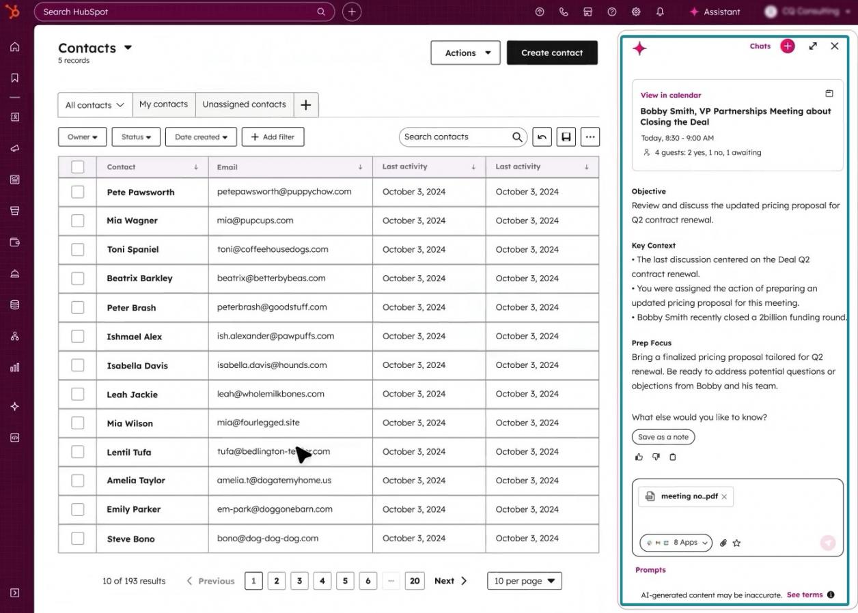Click the Create contact button
Image resolution: width=858 pixels, height=613 pixels.
(x=552, y=53)
